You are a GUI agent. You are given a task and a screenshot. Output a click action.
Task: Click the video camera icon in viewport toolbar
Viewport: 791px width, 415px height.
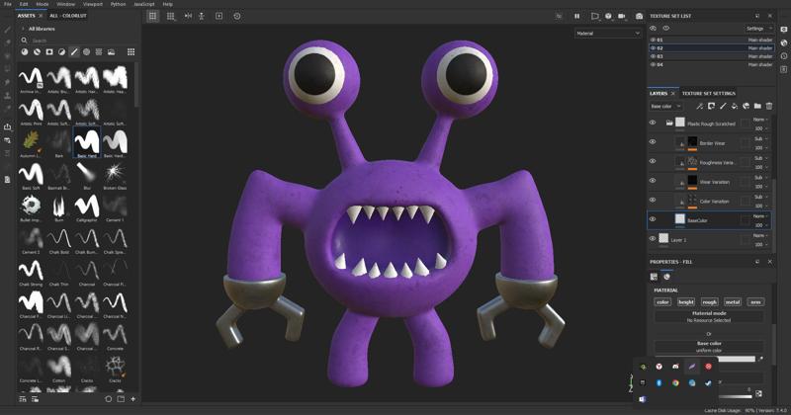622,16
